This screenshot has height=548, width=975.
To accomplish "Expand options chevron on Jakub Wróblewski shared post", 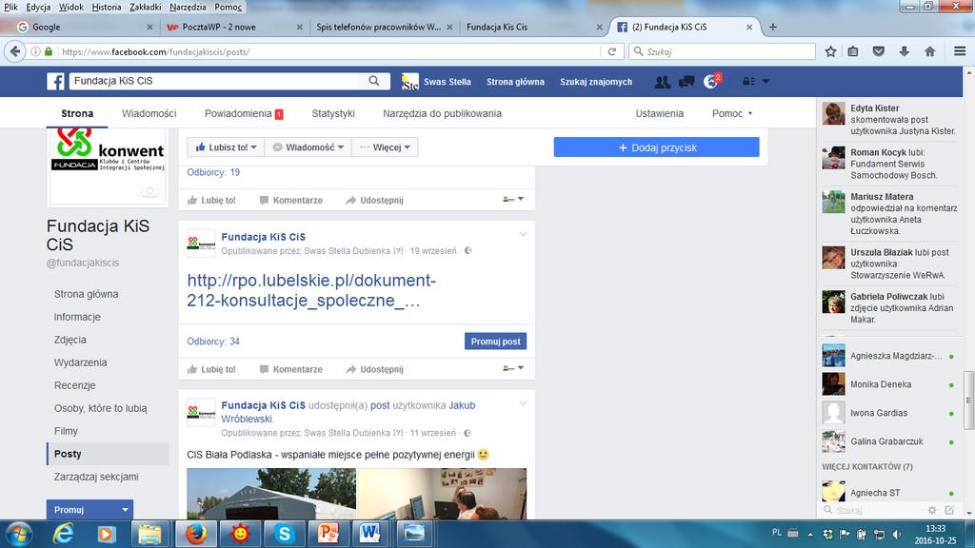I will point(523,403).
